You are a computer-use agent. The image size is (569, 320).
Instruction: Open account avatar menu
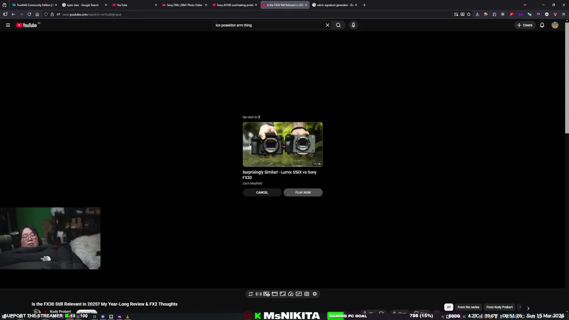point(555,25)
